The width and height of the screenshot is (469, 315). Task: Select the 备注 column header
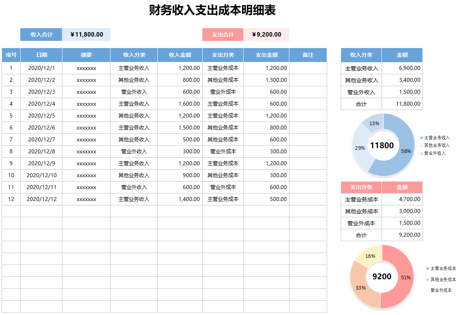pyautogui.click(x=307, y=55)
